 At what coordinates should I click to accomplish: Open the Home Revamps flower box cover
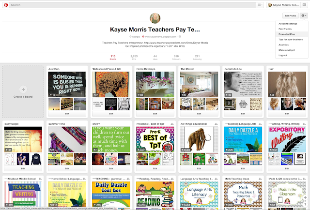155,84
